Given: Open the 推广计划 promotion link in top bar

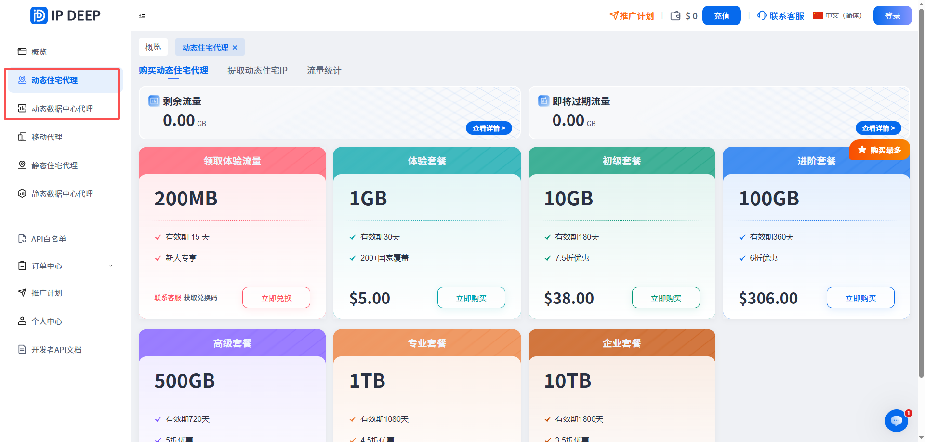Looking at the screenshot, I should (x=631, y=15).
